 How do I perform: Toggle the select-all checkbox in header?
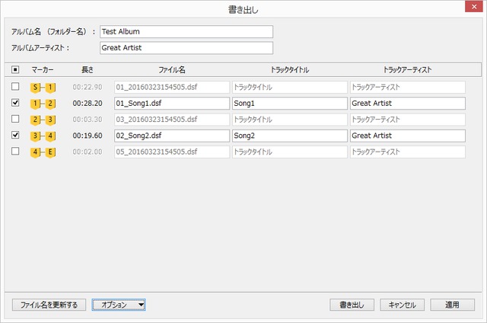pos(16,70)
